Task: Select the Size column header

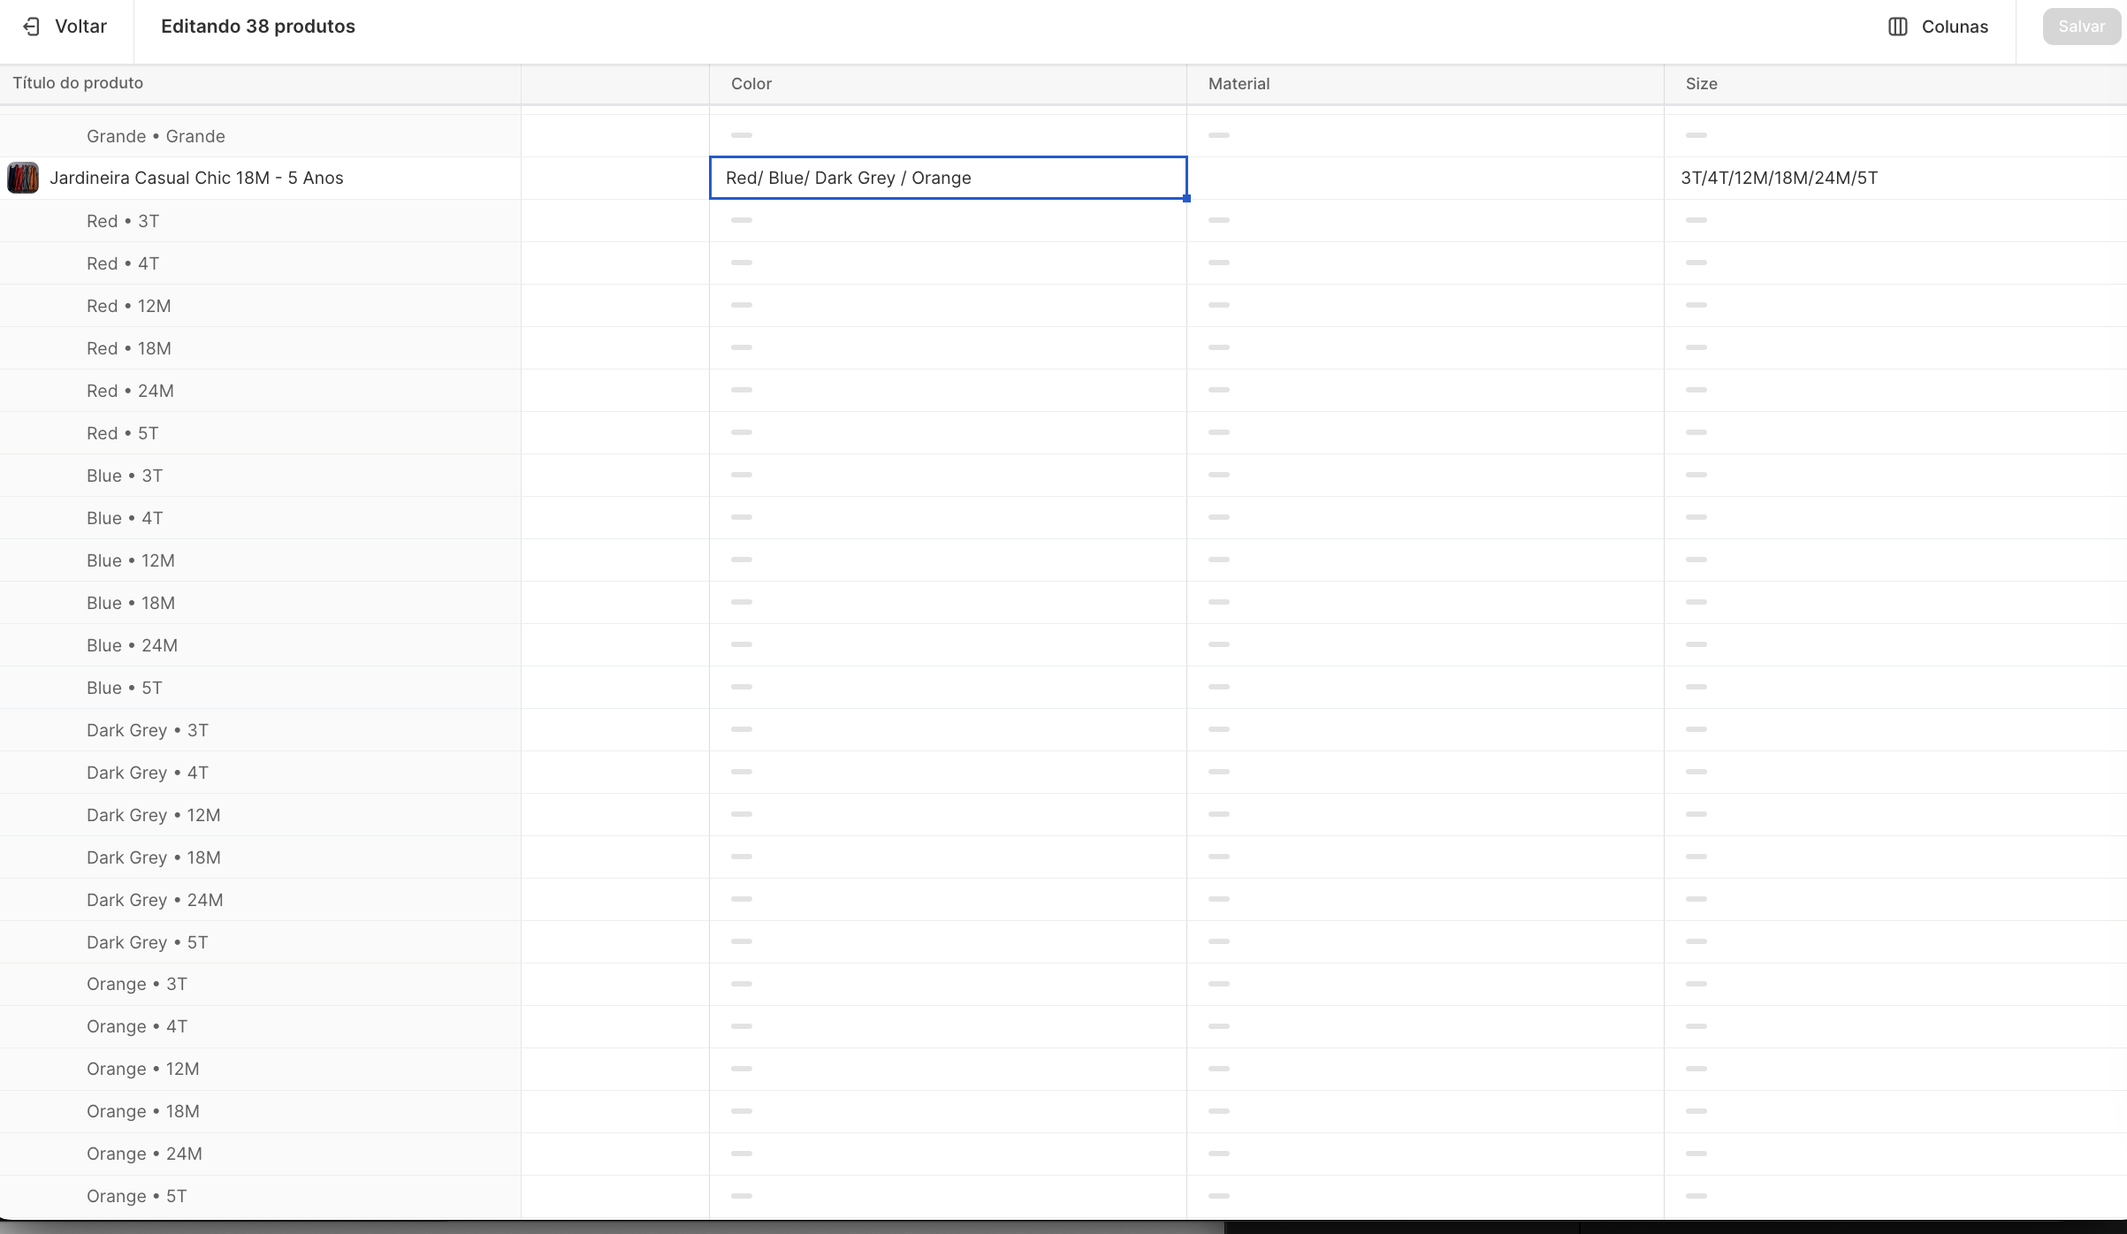Action: point(1700,84)
